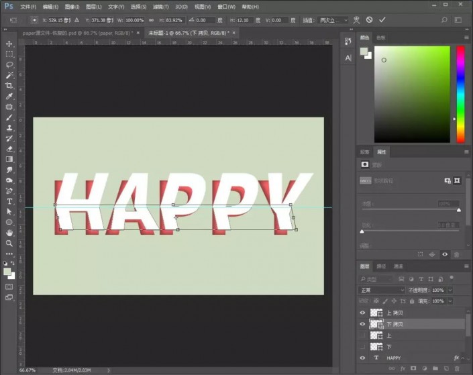The image size is (473, 375).
Task: Hide the 上 拷贝 layer
Action: [x=362, y=313]
